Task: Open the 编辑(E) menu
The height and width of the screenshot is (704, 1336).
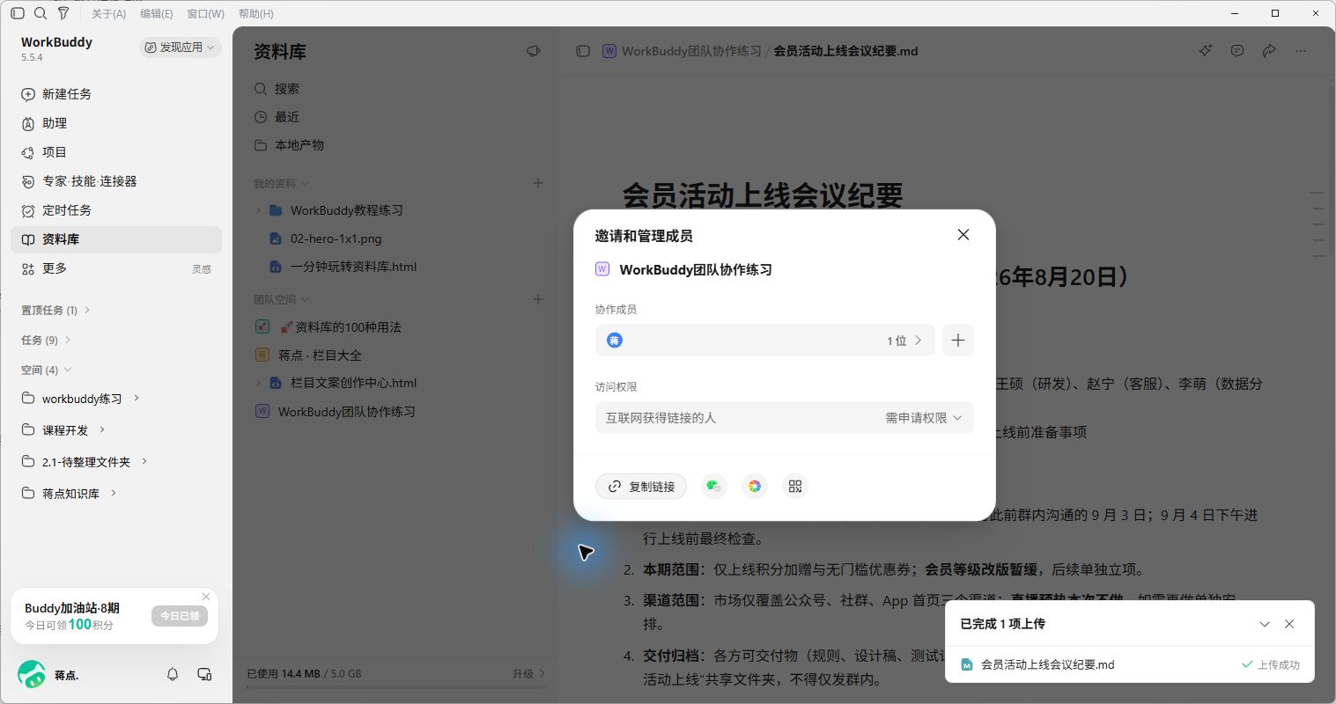Action: point(157,14)
